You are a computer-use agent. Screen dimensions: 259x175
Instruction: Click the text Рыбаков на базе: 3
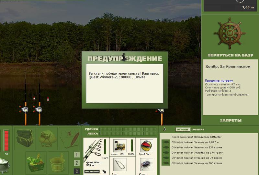(218, 91)
